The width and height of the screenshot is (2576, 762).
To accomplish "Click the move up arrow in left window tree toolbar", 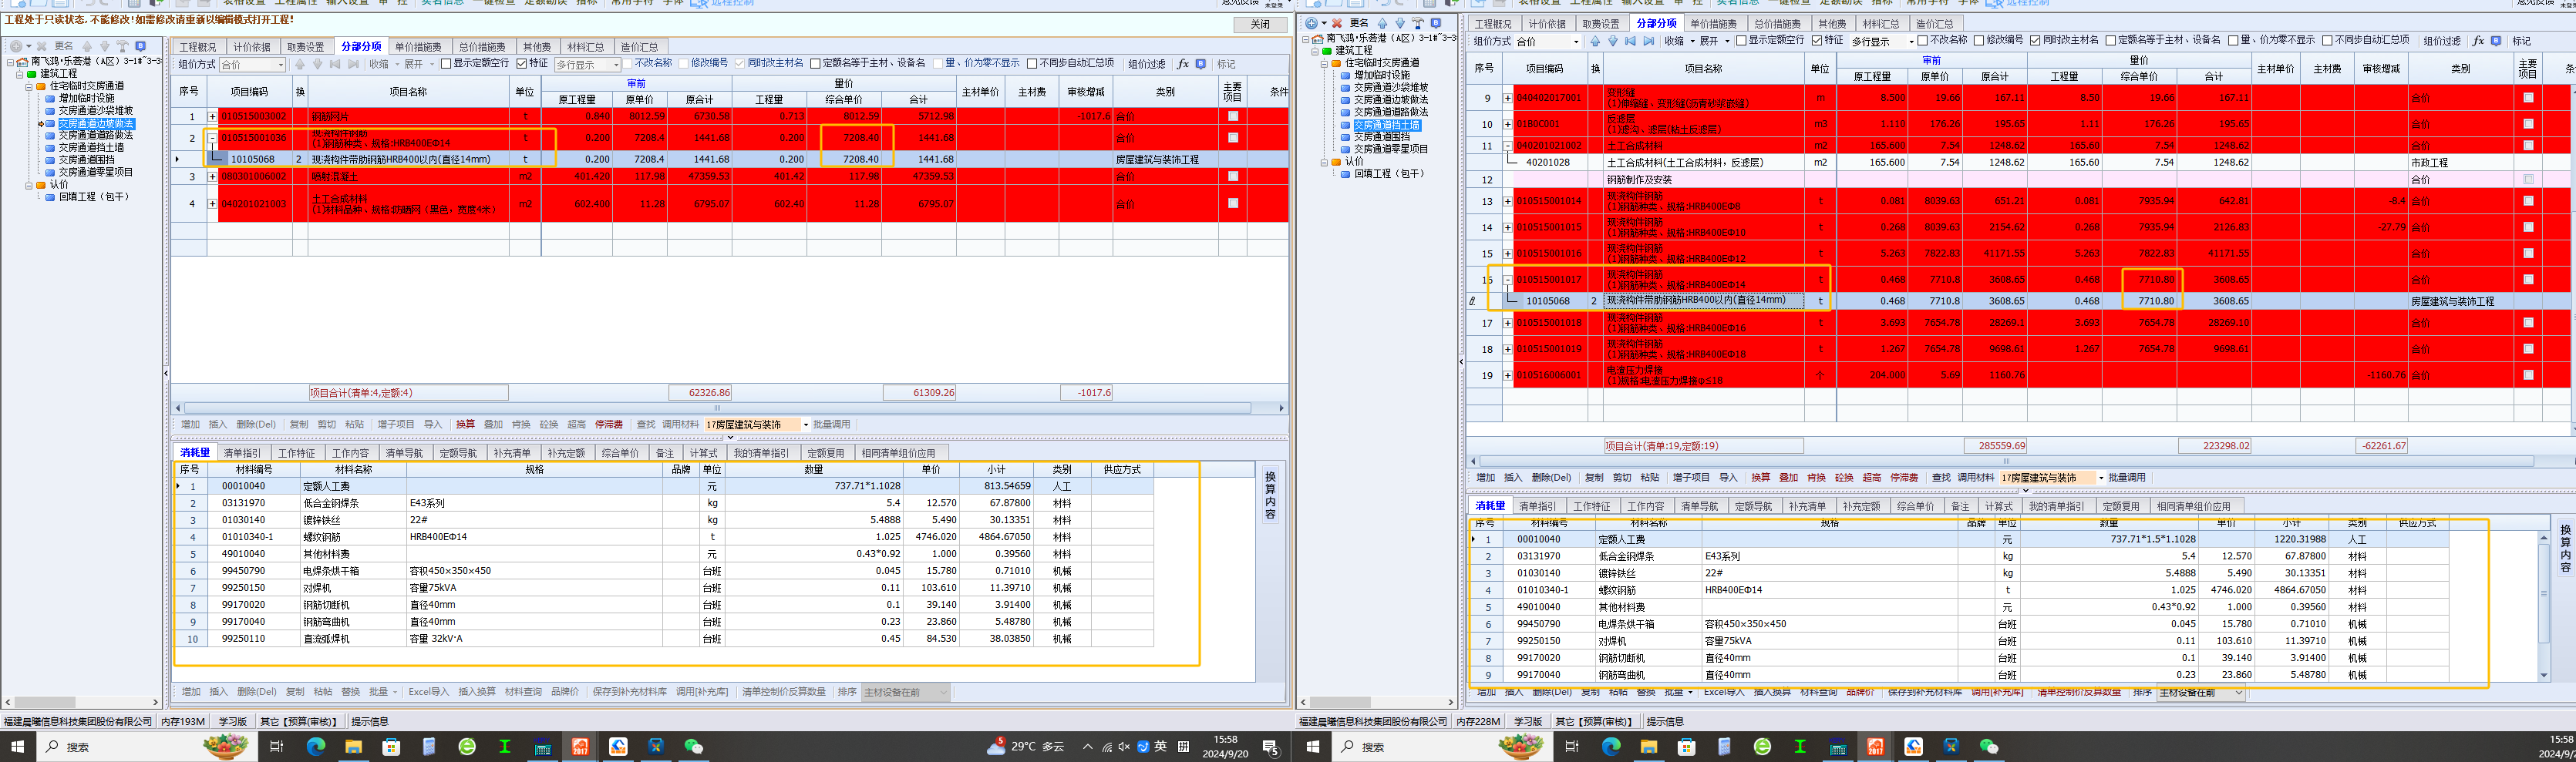I will [87, 46].
